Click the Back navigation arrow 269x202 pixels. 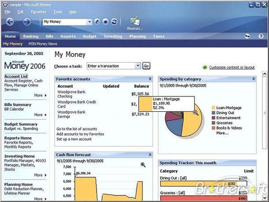pos(10,22)
